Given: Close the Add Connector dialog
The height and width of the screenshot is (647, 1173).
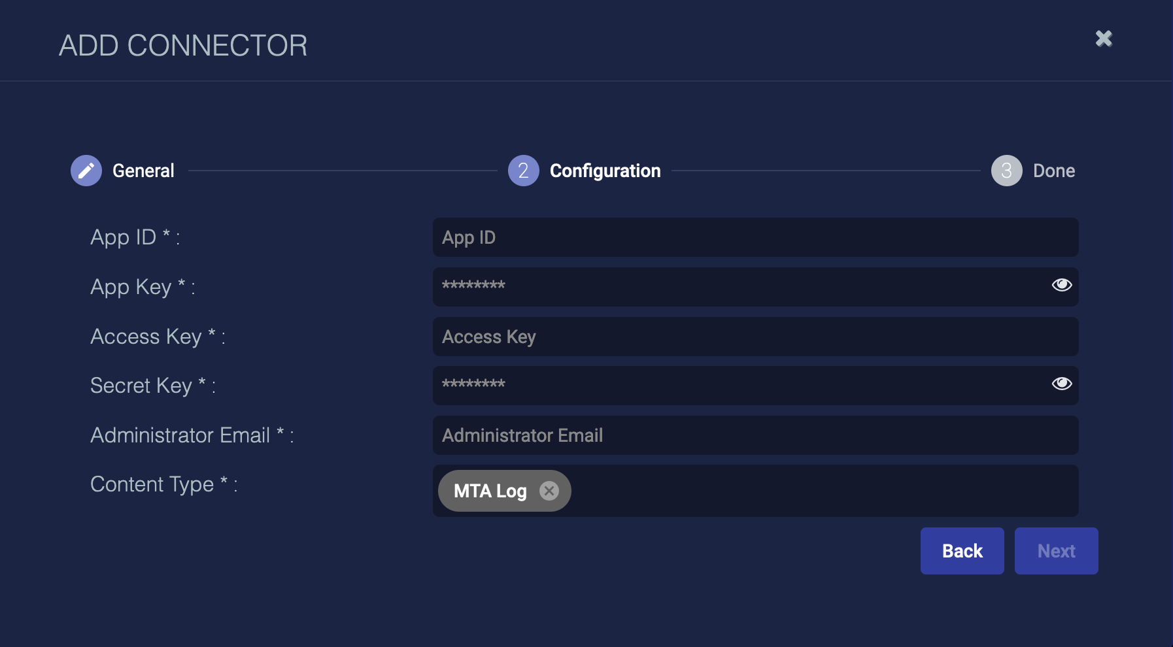Looking at the screenshot, I should click(x=1104, y=39).
